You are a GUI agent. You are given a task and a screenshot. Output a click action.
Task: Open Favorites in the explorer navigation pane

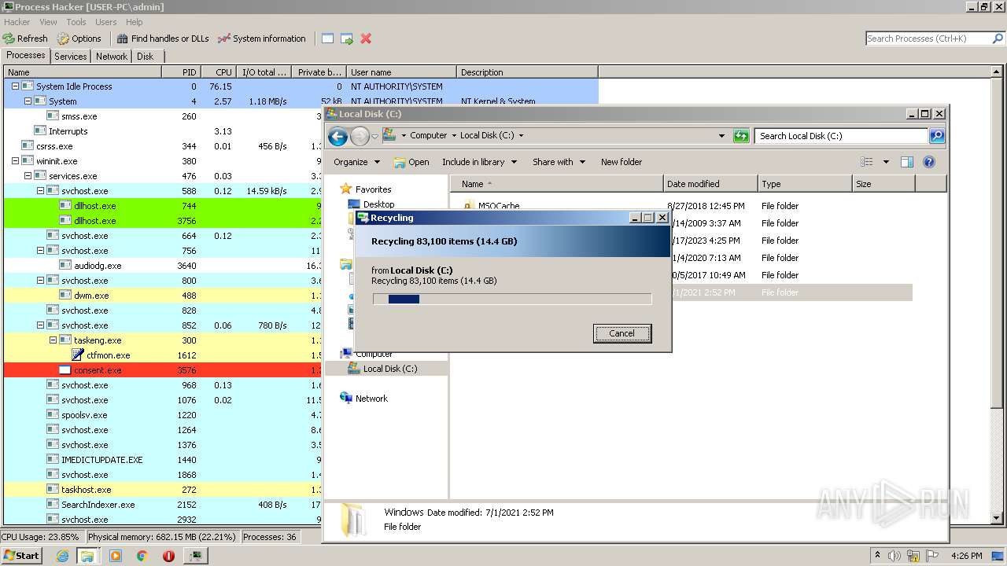point(373,189)
